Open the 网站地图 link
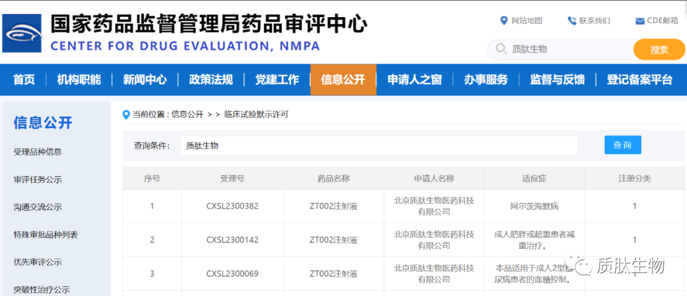Viewport: 687px width, 296px height. click(527, 20)
